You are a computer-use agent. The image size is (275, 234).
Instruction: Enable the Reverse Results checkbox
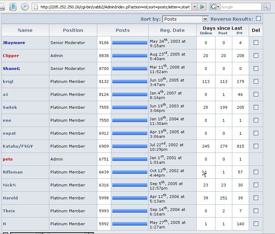point(258,19)
